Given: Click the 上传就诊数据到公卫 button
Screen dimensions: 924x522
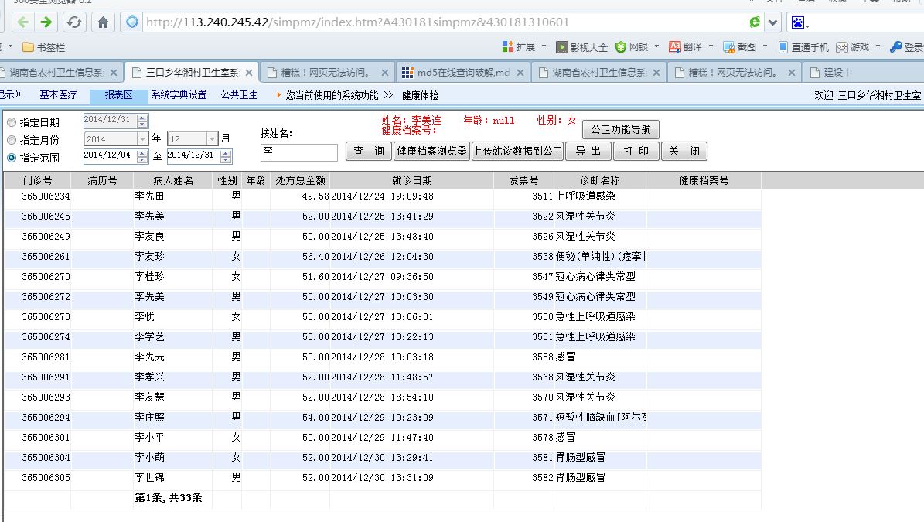Looking at the screenshot, I should click(517, 152).
